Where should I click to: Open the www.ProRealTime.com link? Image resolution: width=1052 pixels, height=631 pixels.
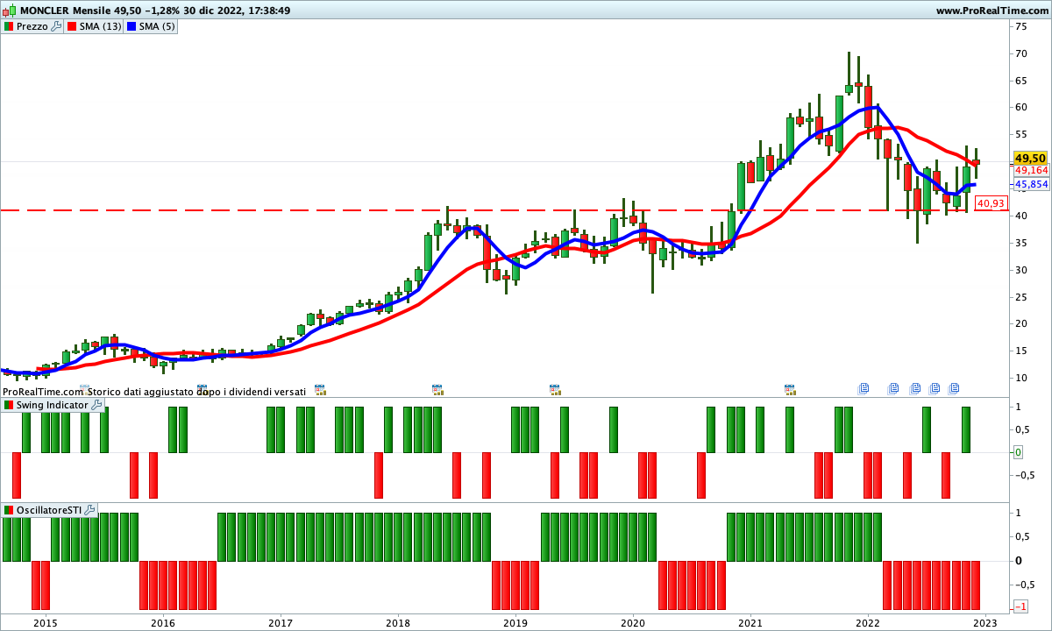coord(992,11)
